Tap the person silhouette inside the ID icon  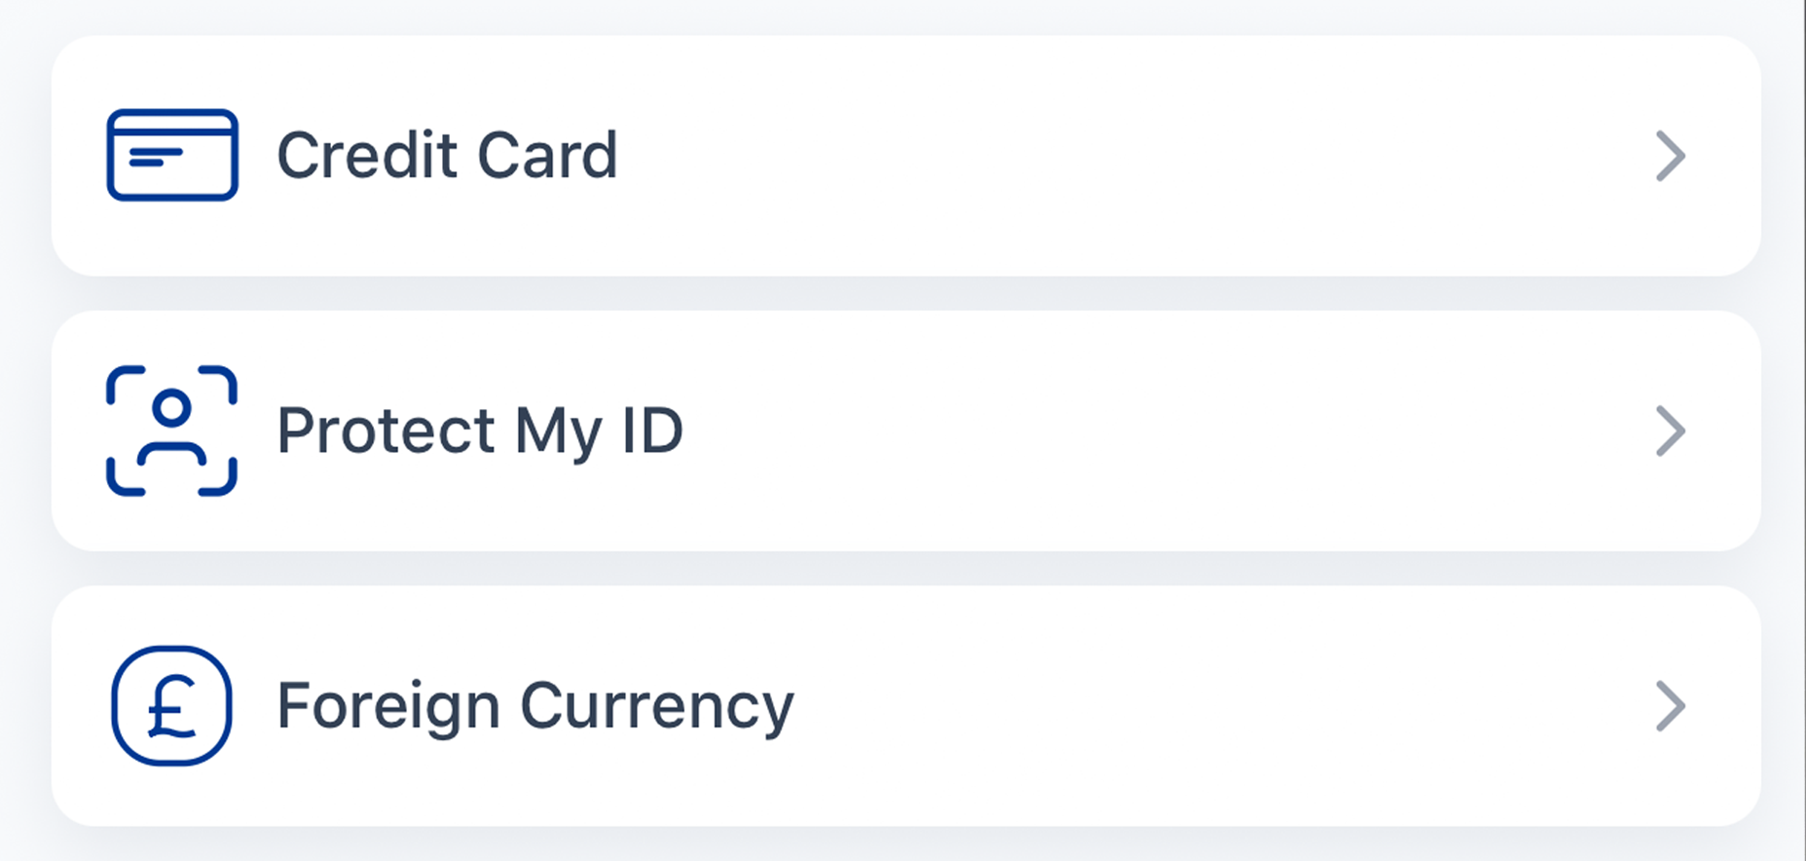[x=172, y=429]
